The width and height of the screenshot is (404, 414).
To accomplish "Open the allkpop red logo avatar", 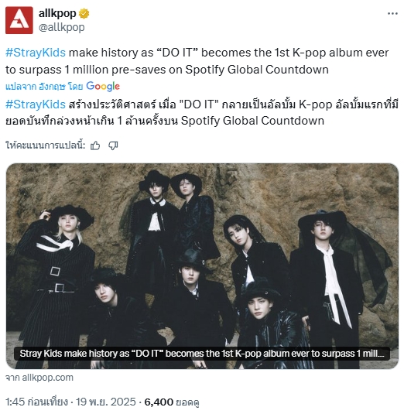I will (x=19, y=20).
